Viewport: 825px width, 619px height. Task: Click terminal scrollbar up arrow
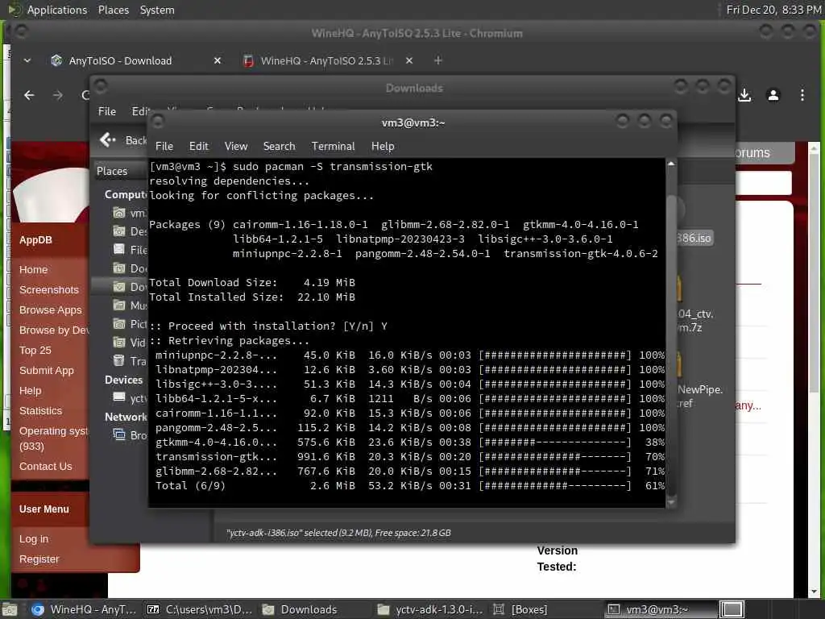671,164
